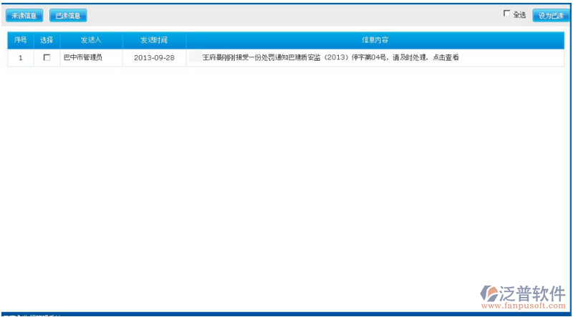Click the 点击查看 link in the message
This screenshot has width=573, height=317.
(x=444, y=58)
